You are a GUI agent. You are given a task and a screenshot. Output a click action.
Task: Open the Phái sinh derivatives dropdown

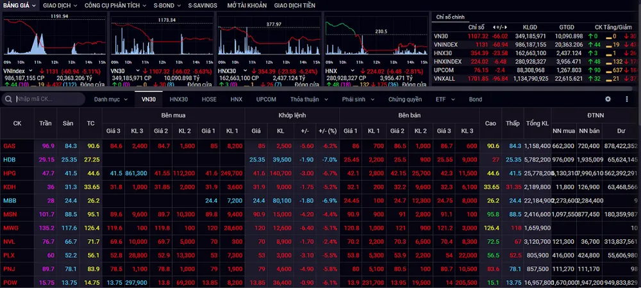point(358,99)
